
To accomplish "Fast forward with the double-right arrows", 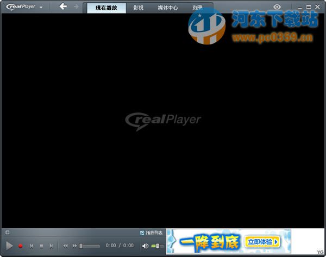I will [x=74, y=246].
